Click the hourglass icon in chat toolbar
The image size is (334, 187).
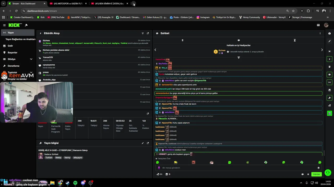[295, 40]
